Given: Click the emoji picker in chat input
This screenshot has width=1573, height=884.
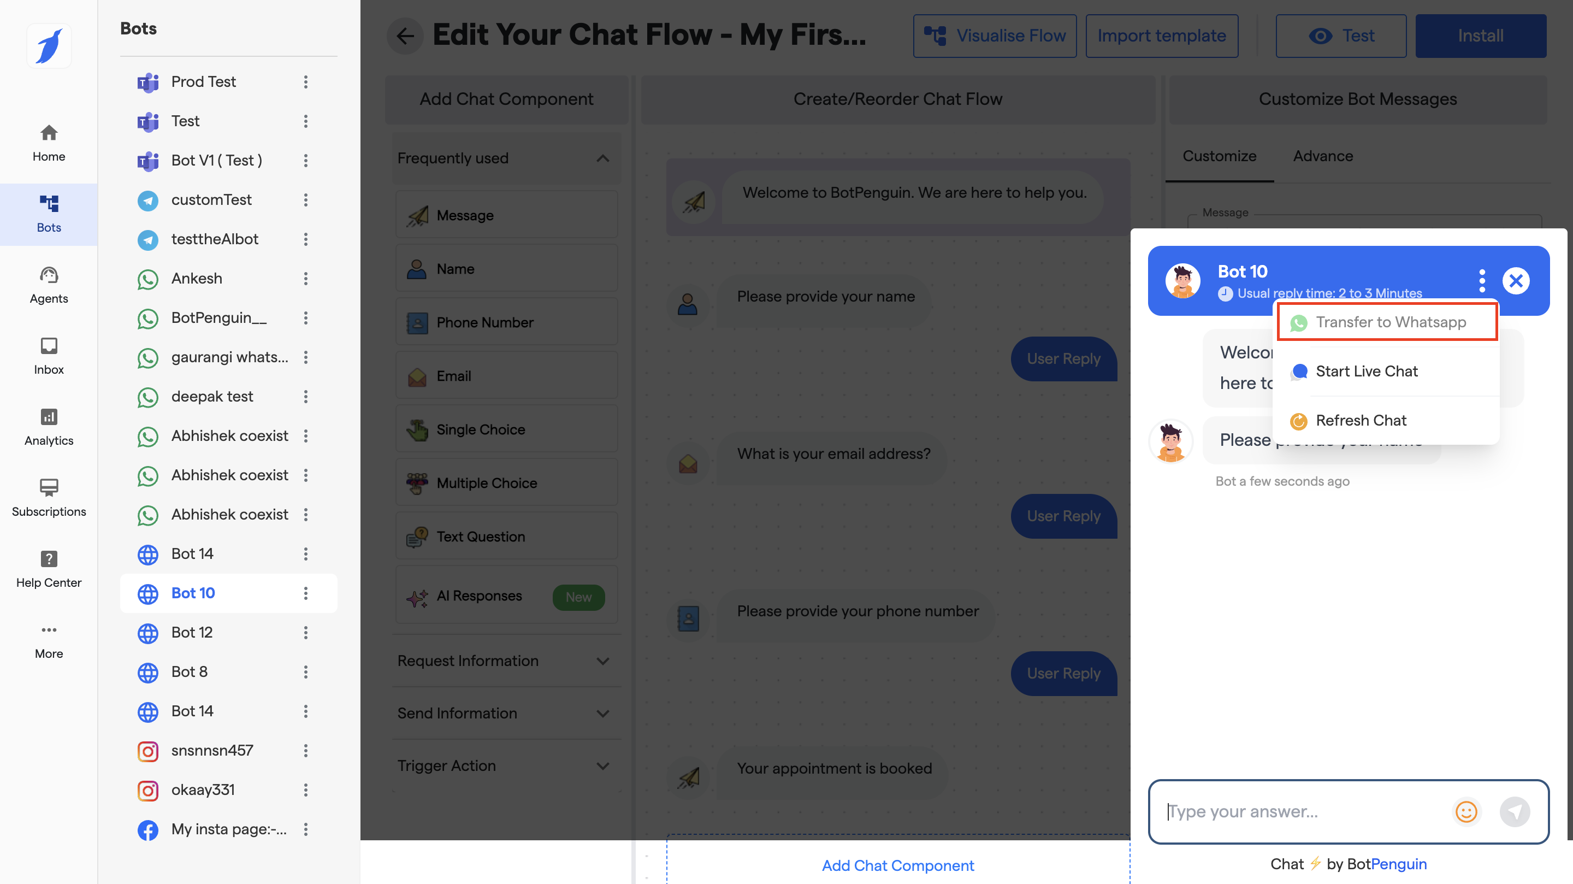Looking at the screenshot, I should [x=1465, y=811].
